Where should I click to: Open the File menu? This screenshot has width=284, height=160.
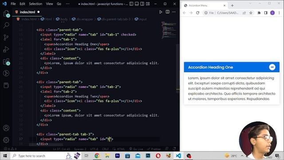point(13,4)
